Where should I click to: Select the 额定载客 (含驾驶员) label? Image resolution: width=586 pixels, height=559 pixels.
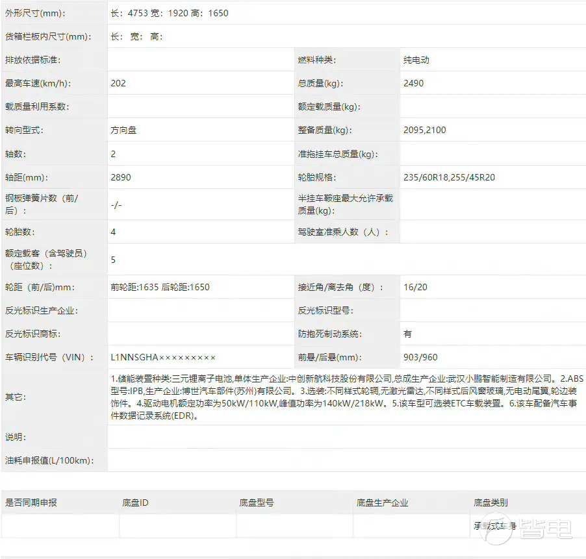(46, 260)
